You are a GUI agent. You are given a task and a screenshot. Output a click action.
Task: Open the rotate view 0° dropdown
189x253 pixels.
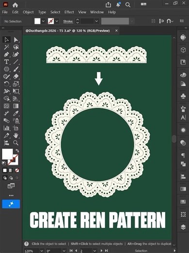click(x=64, y=251)
